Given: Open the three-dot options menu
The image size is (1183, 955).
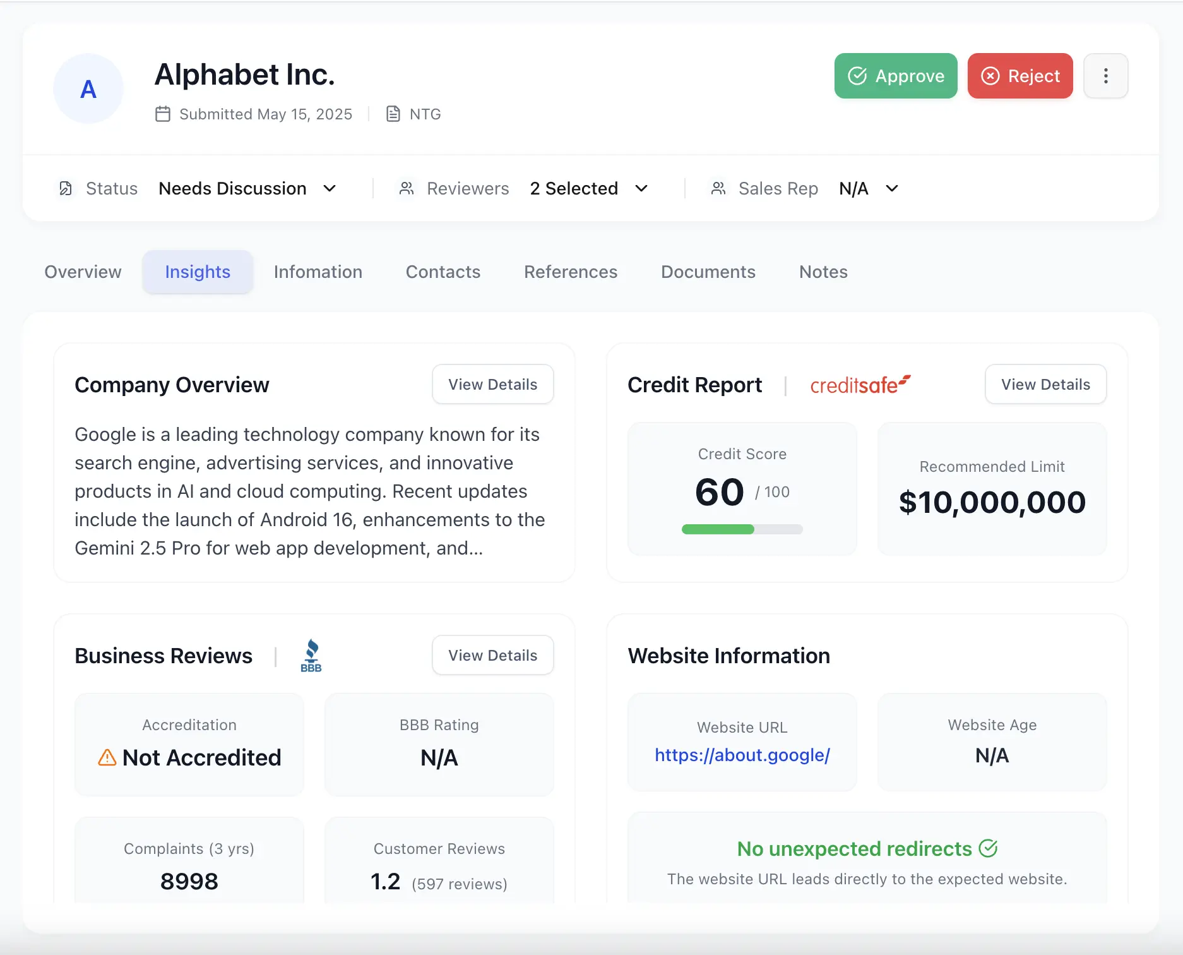Looking at the screenshot, I should (x=1105, y=76).
